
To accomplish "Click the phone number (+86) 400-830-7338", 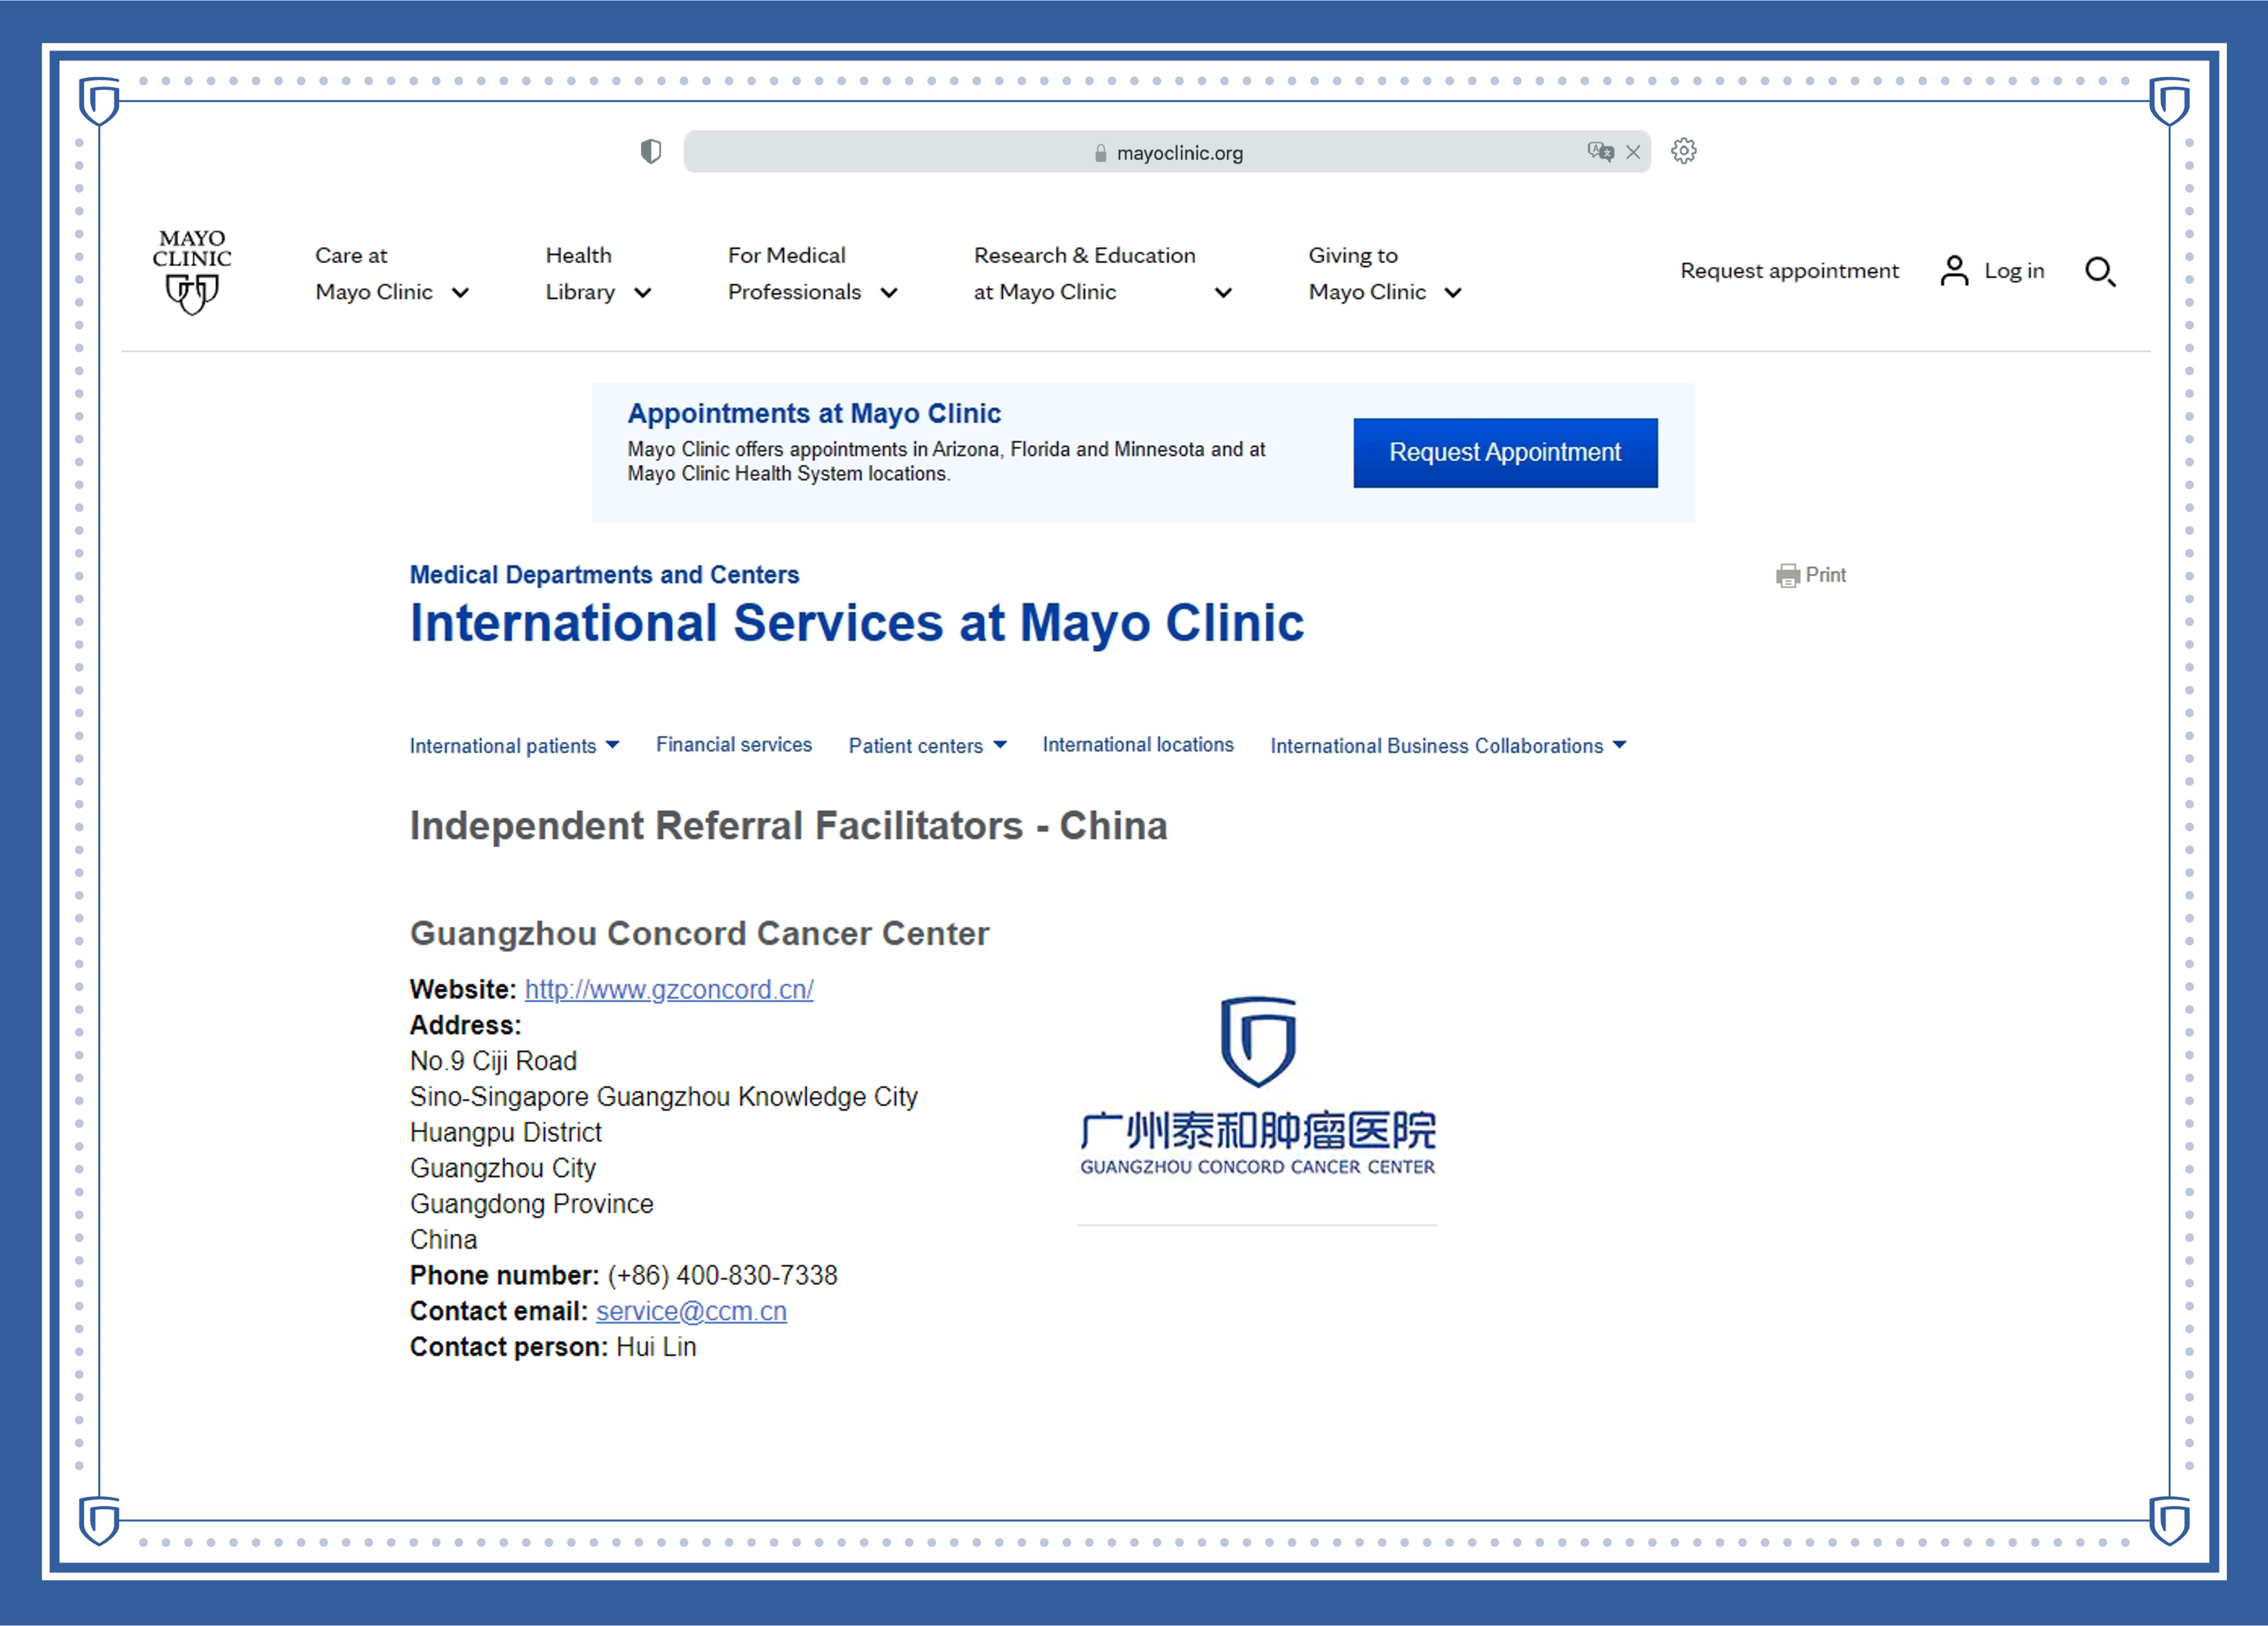I will pyautogui.click(x=722, y=1276).
